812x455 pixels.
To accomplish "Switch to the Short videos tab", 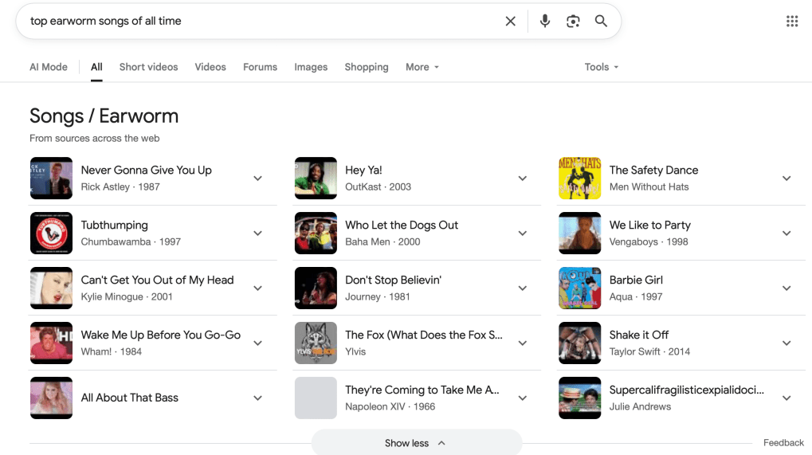I will click(x=148, y=67).
